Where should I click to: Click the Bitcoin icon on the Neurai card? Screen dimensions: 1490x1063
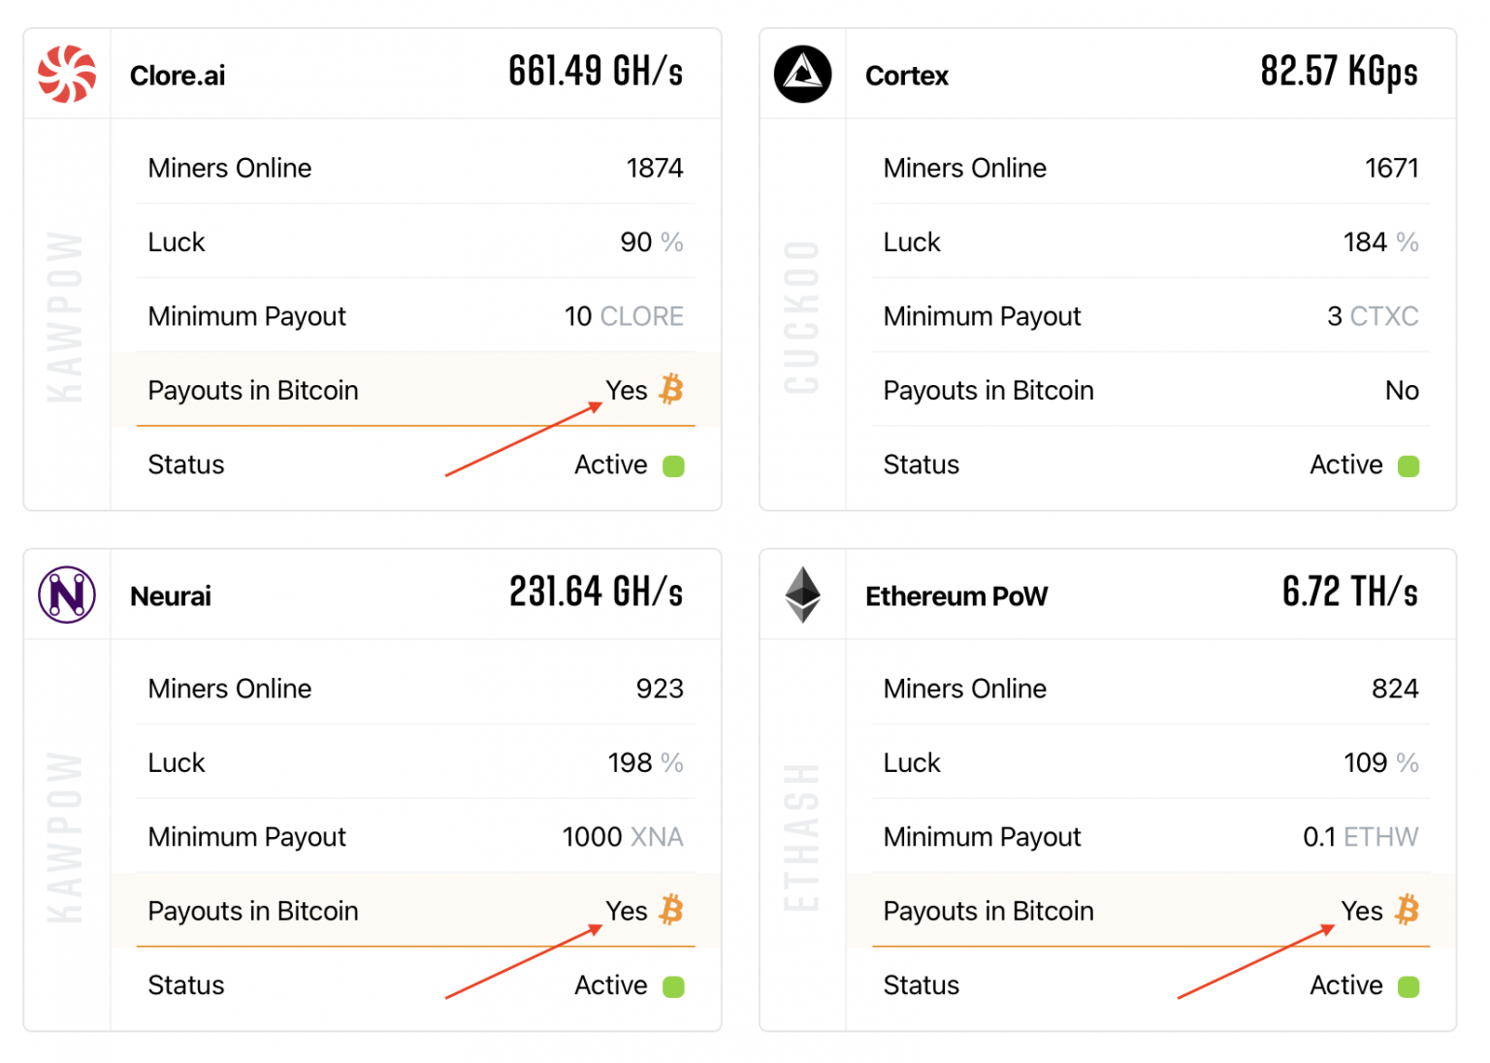tap(671, 911)
